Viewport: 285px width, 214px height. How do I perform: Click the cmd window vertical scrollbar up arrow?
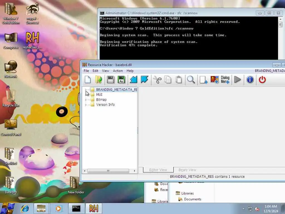click(x=280, y=19)
